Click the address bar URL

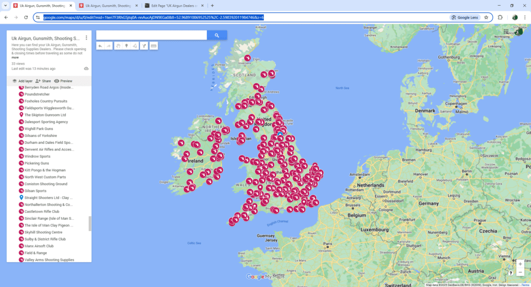153,18
